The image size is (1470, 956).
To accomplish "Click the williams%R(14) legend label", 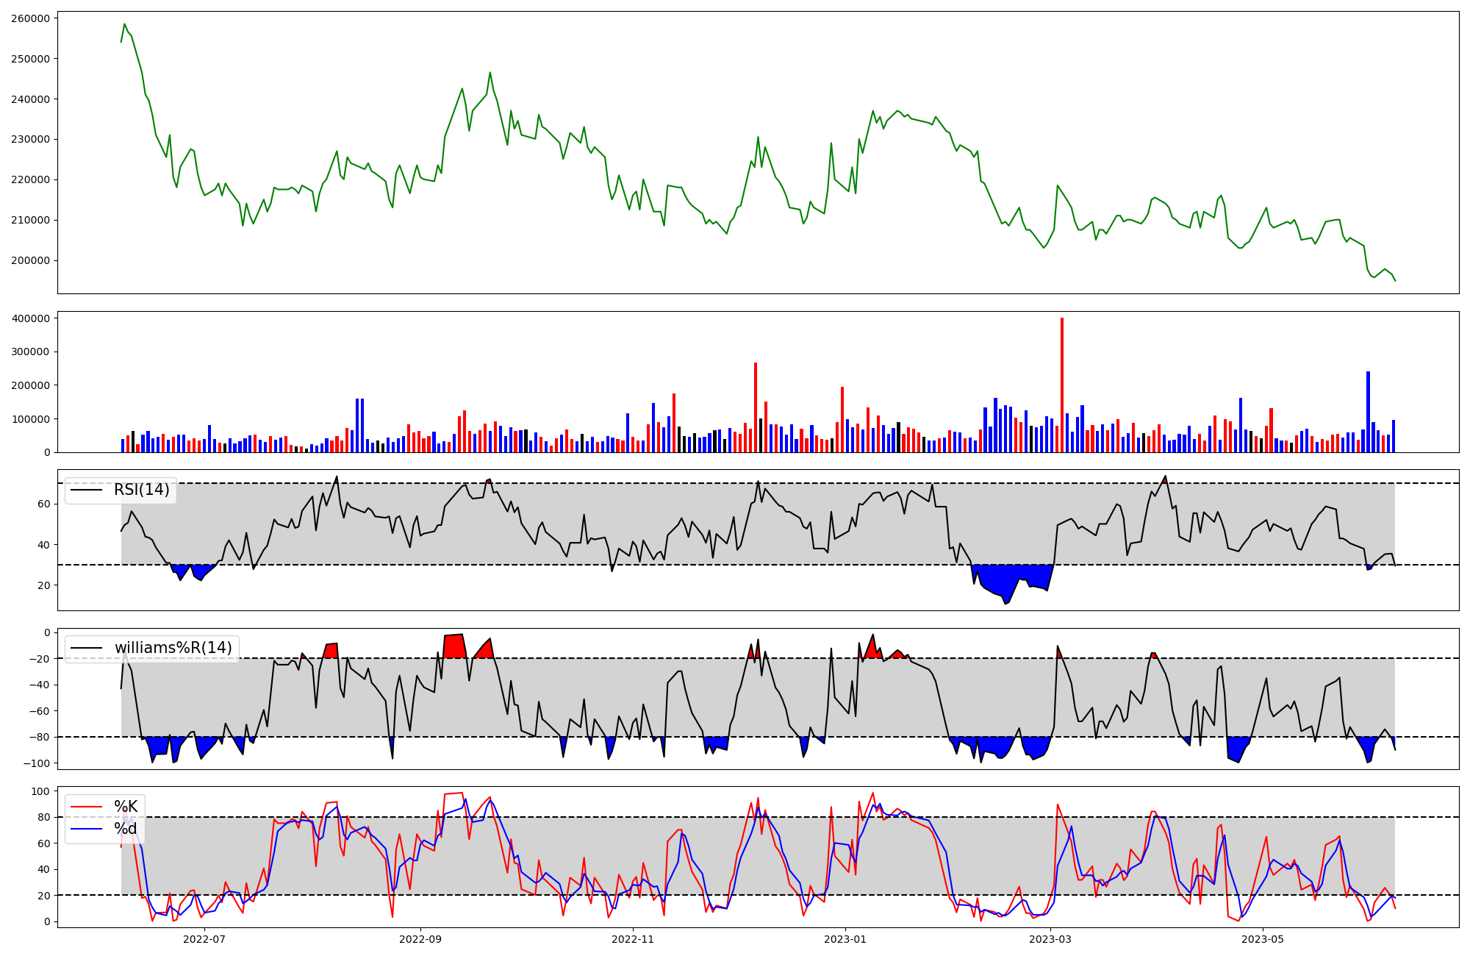I will (x=173, y=648).
